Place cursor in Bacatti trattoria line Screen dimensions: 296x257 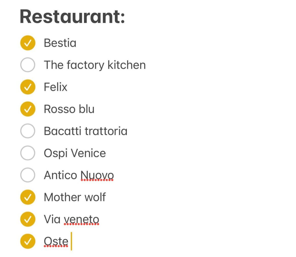pos(86,131)
